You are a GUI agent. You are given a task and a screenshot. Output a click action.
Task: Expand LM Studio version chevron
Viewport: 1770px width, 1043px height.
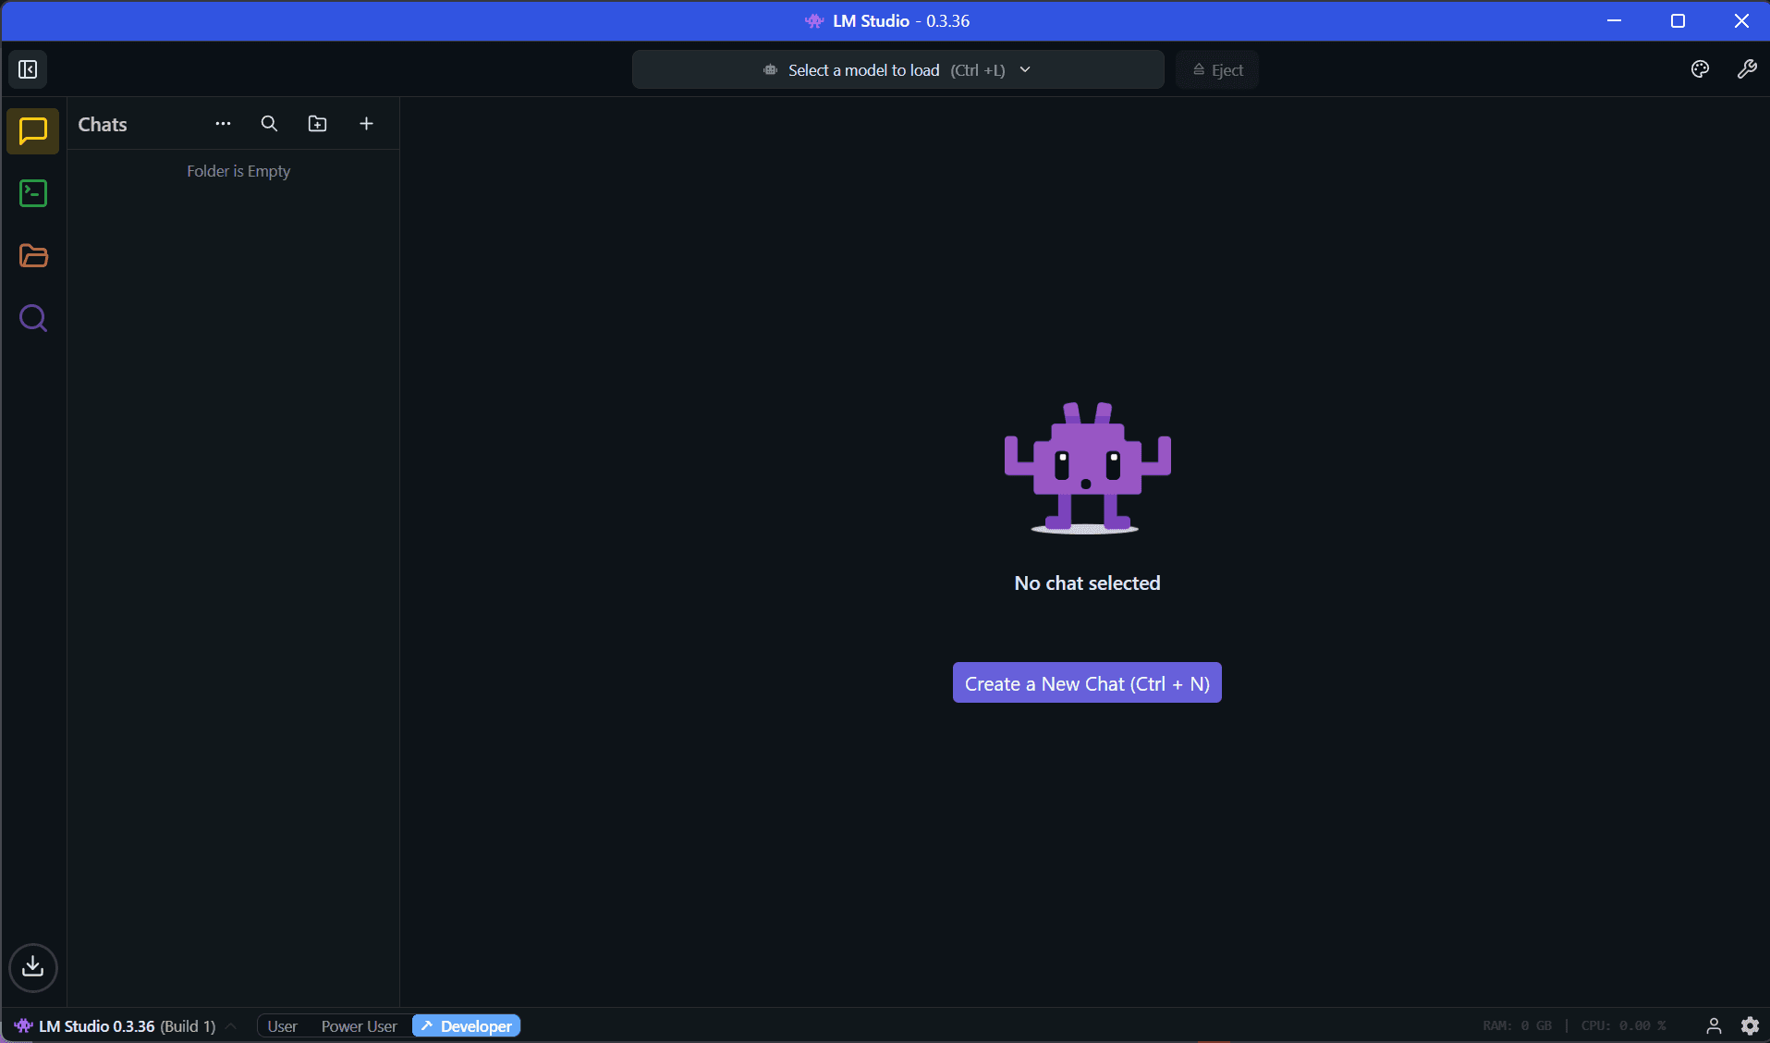click(x=231, y=1026)
